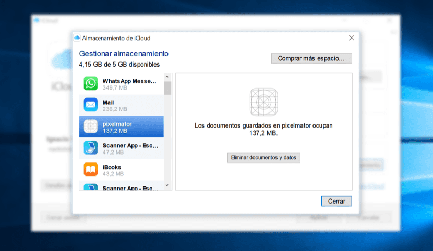Select the iBooks 43,2 MB row

point(122,170)
